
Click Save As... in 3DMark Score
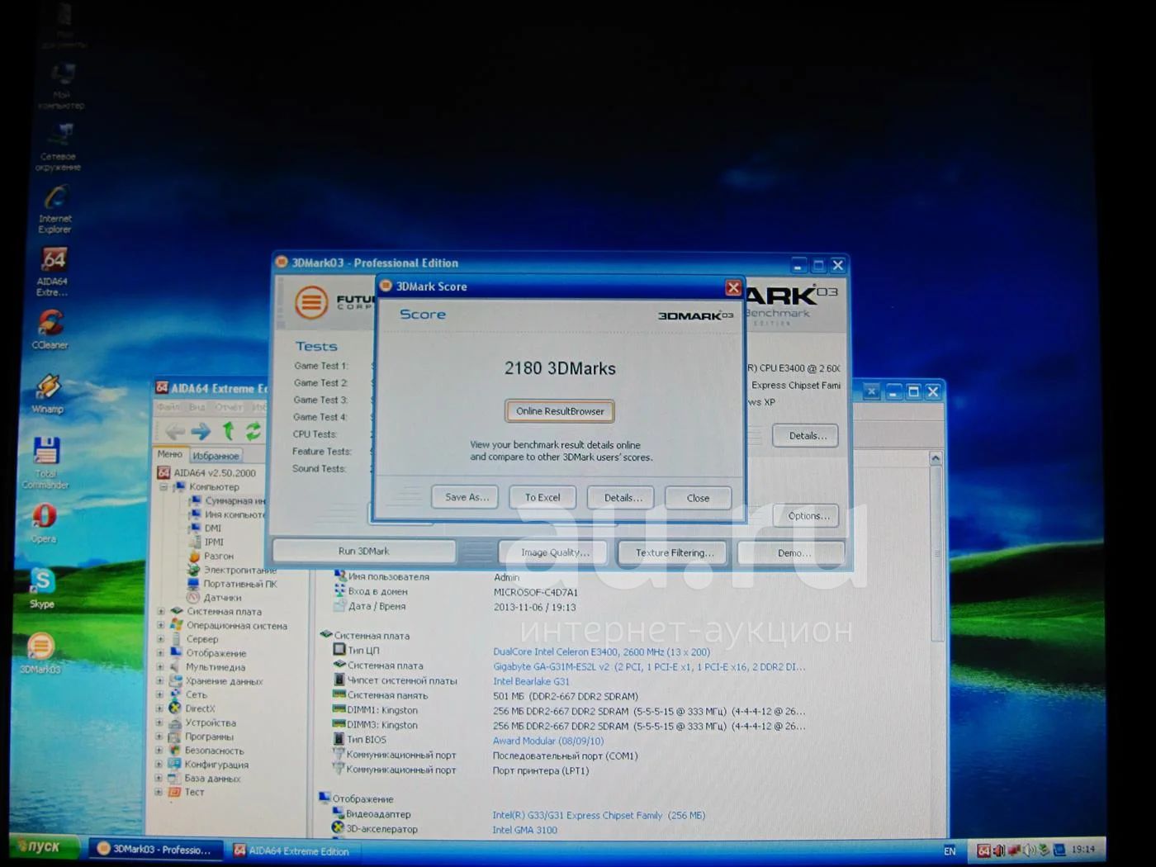(467, 497)
